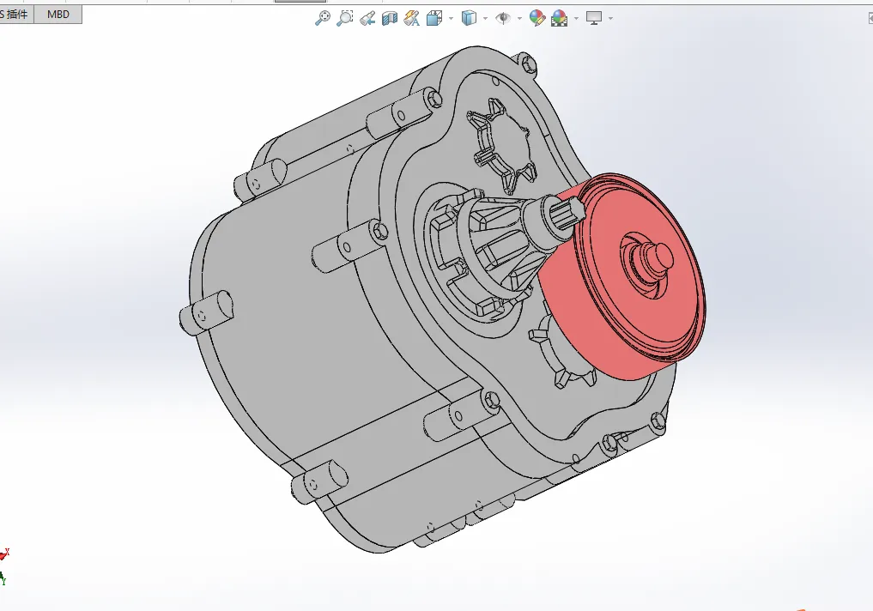873x611 pixels.
Task: Expand the Display Style dropdown arrow
Action: click(486, 19)
